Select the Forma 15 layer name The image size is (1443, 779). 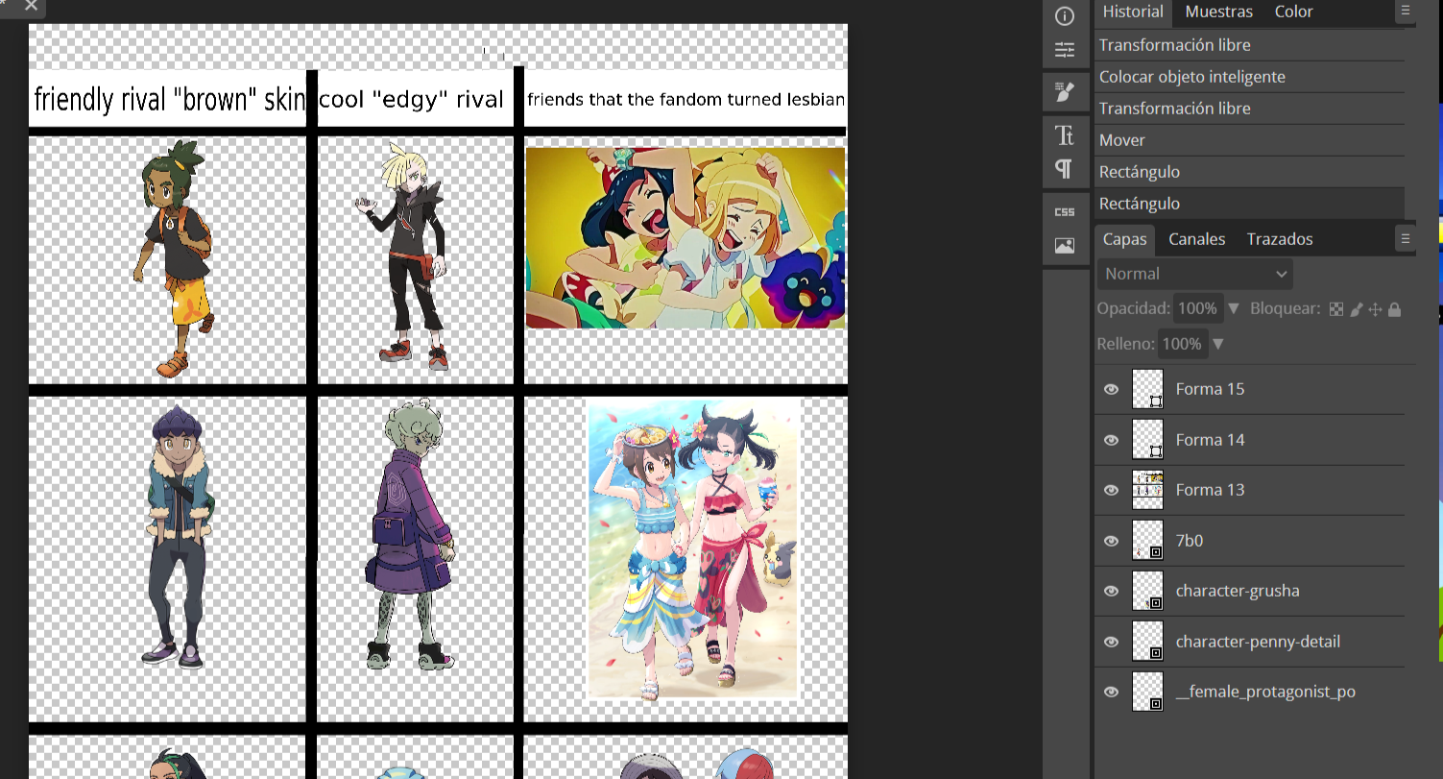(x=1210, y=389)
